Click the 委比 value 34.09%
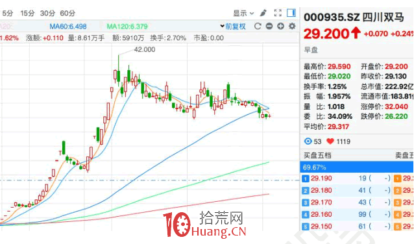414x244 pixels. (340, 116)
